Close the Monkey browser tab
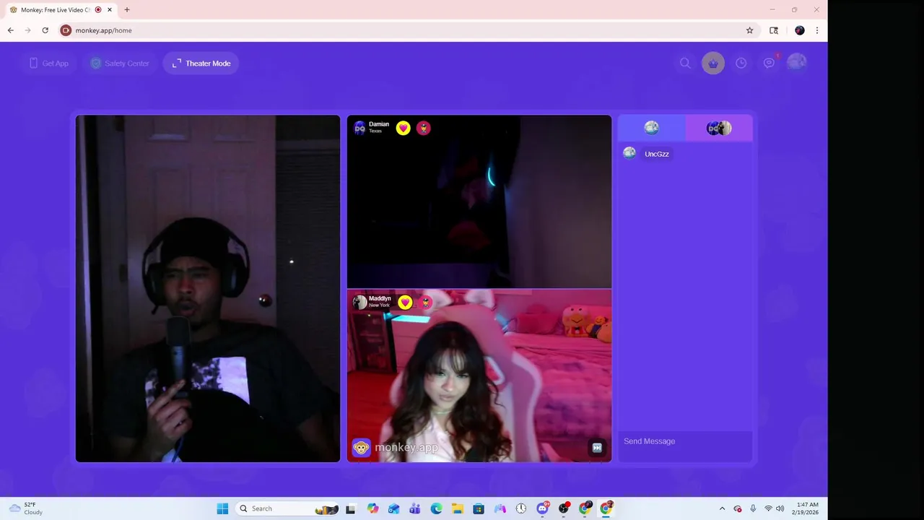This screenshot has height=520, width=924. tap(109, 10)
